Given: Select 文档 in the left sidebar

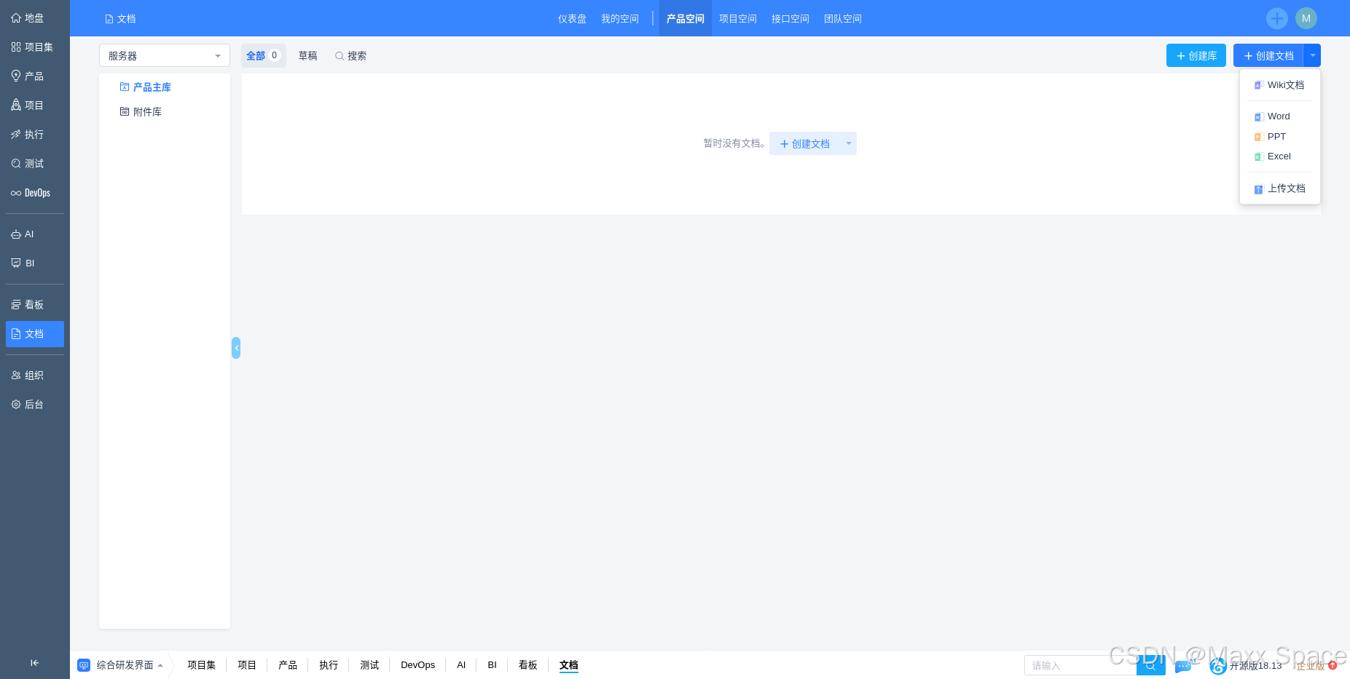Looking at the screenshot, I should point(34,334).
